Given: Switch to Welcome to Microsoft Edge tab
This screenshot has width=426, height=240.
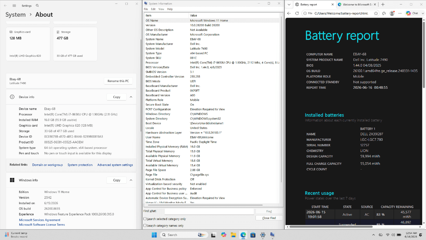Looking at the screenshot, I should click(357, 5).
